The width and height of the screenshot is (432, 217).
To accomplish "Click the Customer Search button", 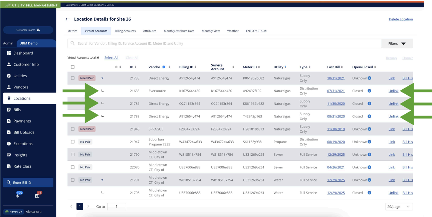I will click(x=28, y=30).
